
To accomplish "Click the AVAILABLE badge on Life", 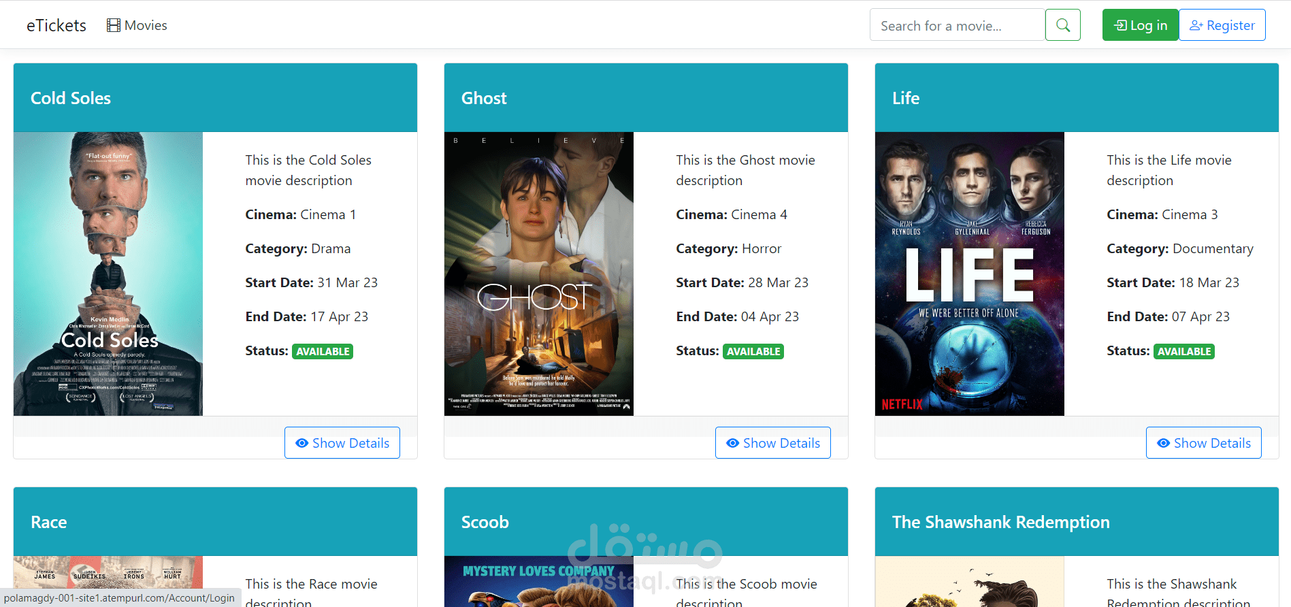I will [x=1184, y=351].
